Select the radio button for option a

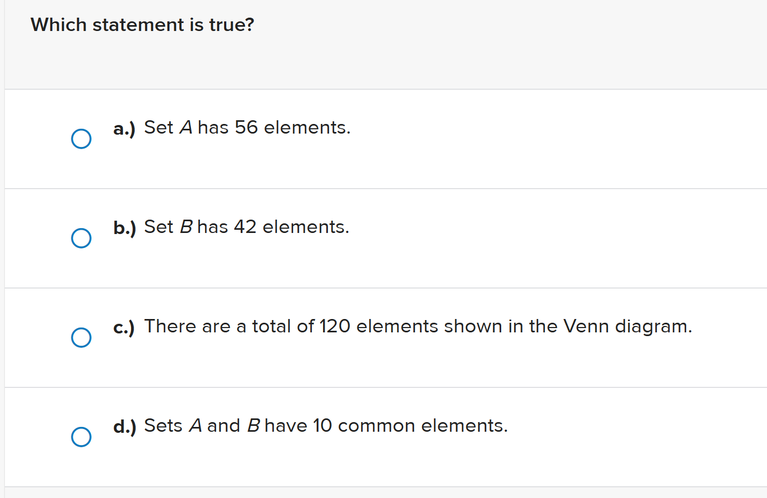click(x=81, y=138)
